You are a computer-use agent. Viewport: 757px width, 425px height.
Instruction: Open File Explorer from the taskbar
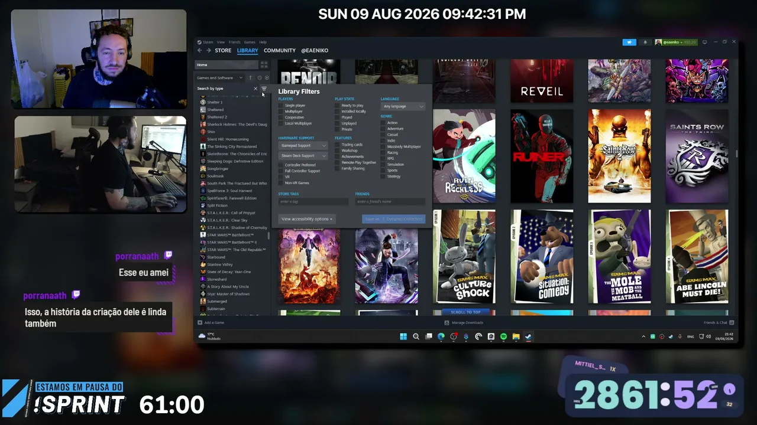pos(516,336)
